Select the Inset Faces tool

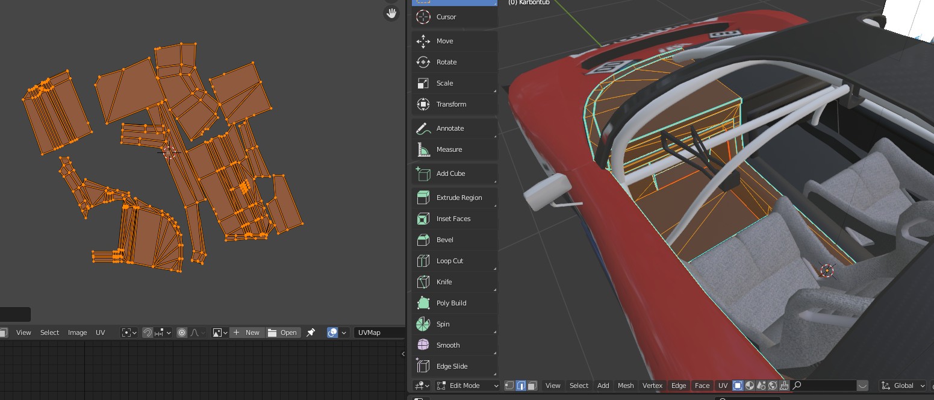click(x=455, y=219)
